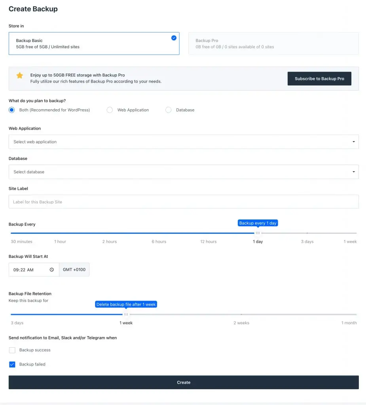Click the GMT +0100 timezone selector
The width and height of the screenshot is (366, 405).
(x=74, y=269)
